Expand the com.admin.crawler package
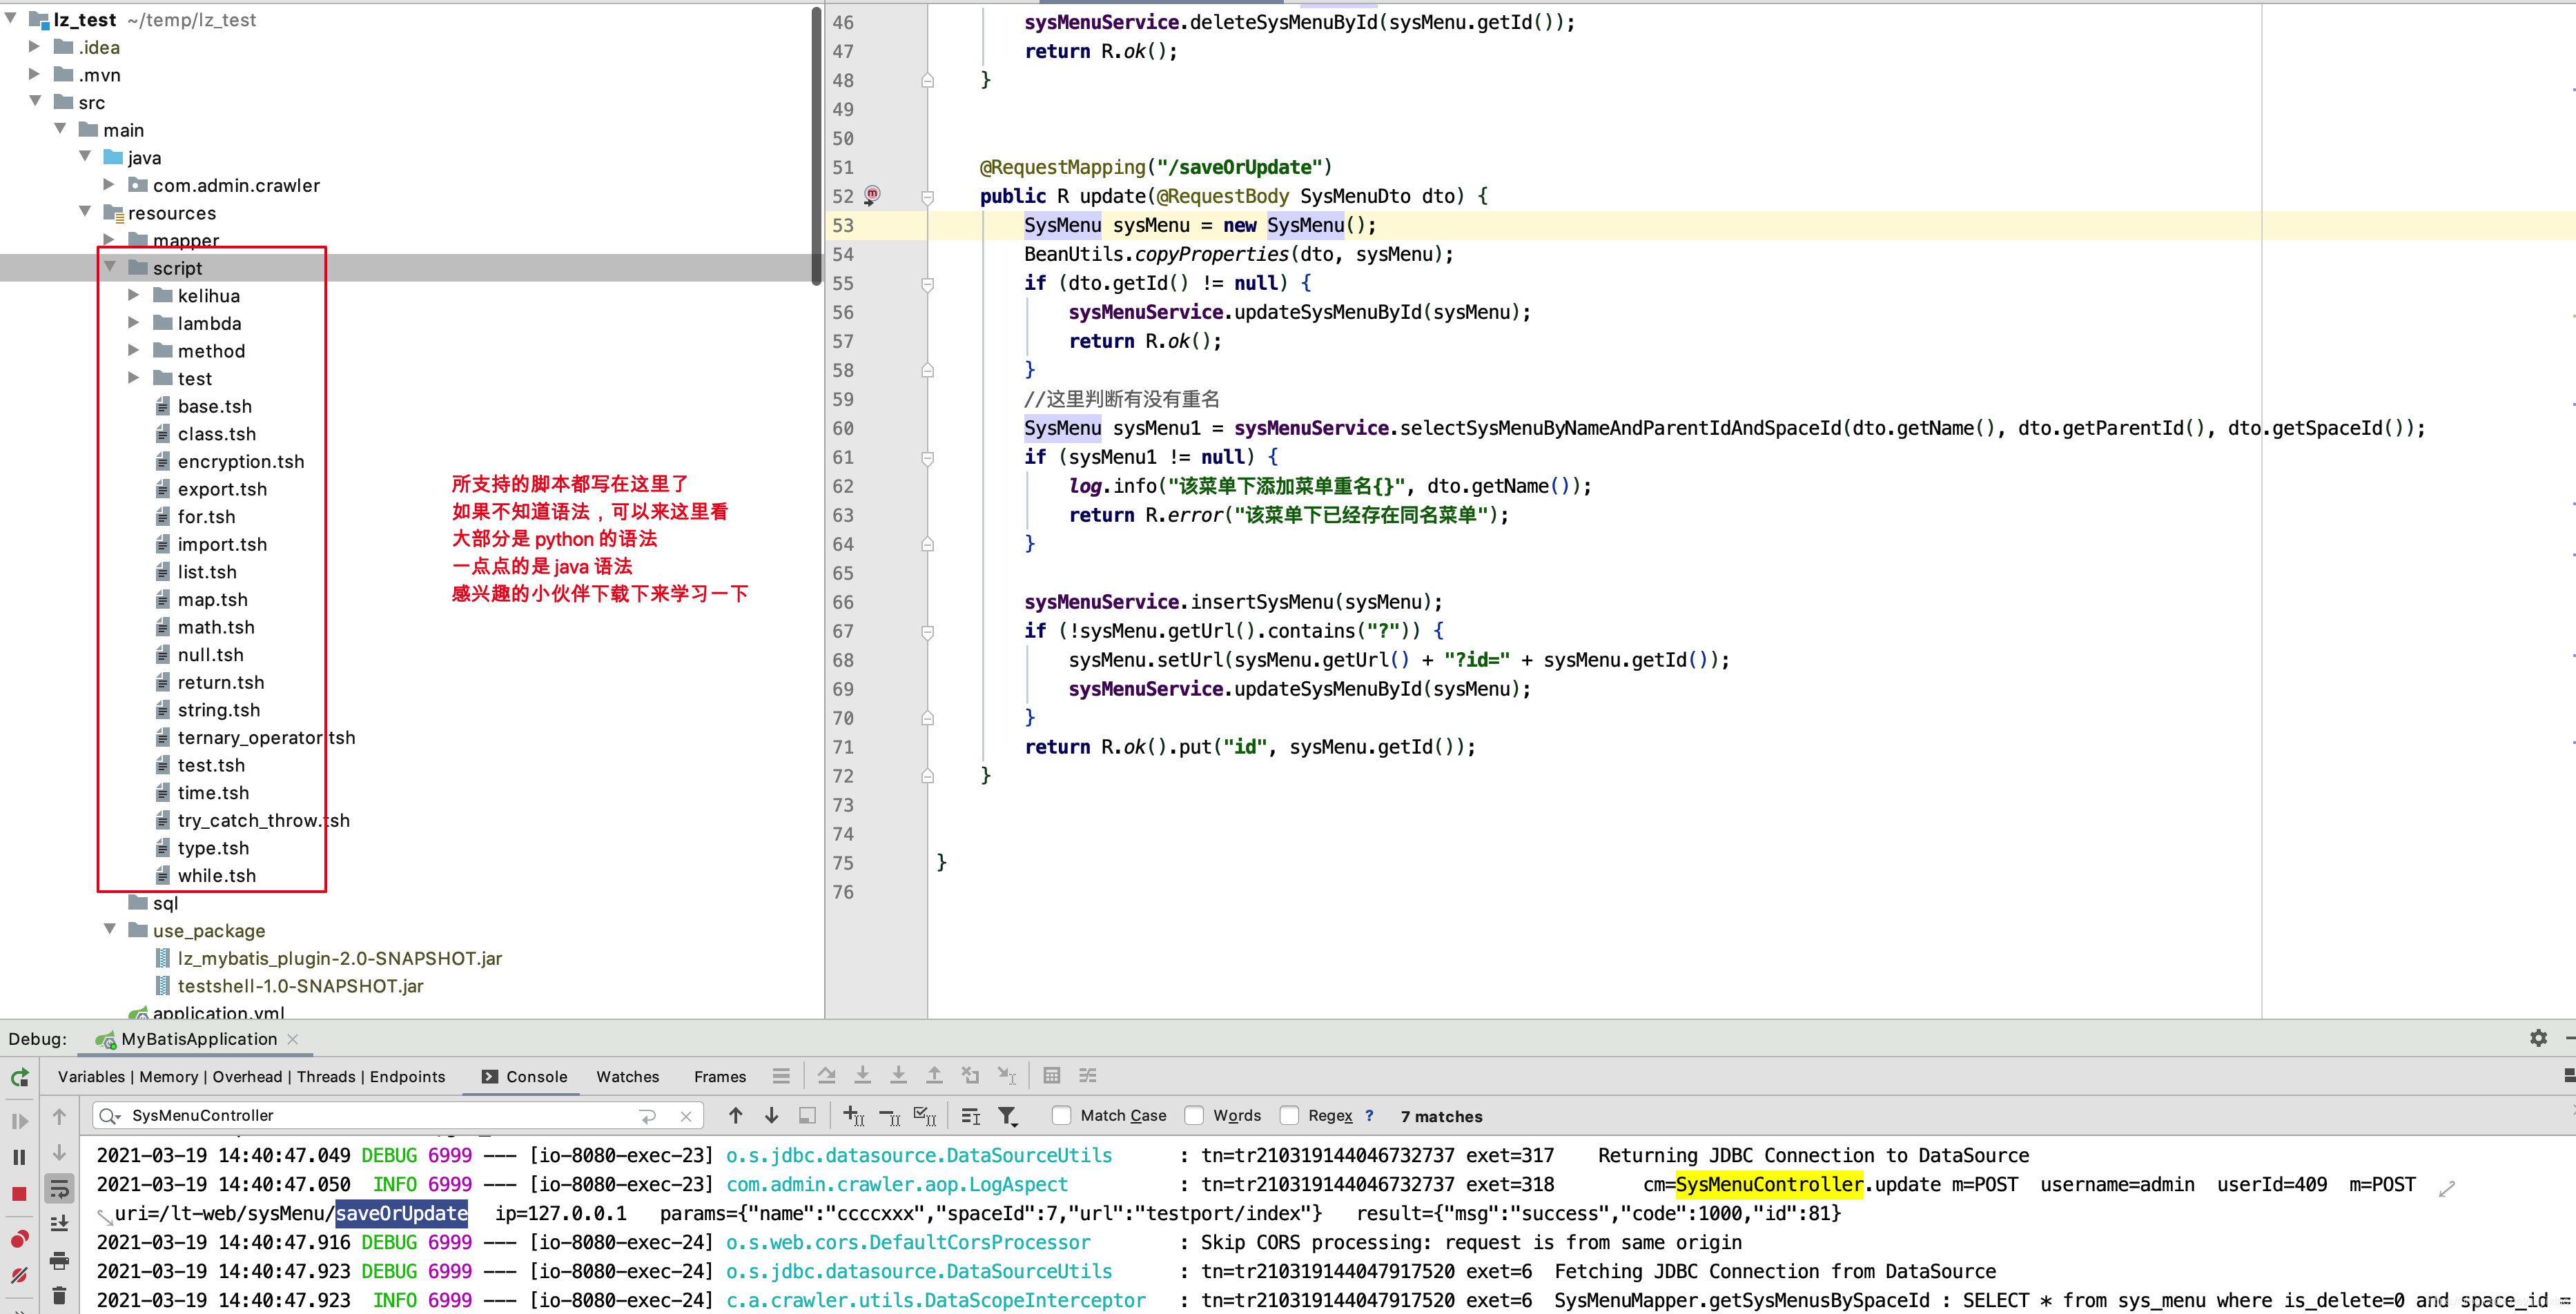The width and height of the screenshot is (2576, 1314). (x=109, y=184)
